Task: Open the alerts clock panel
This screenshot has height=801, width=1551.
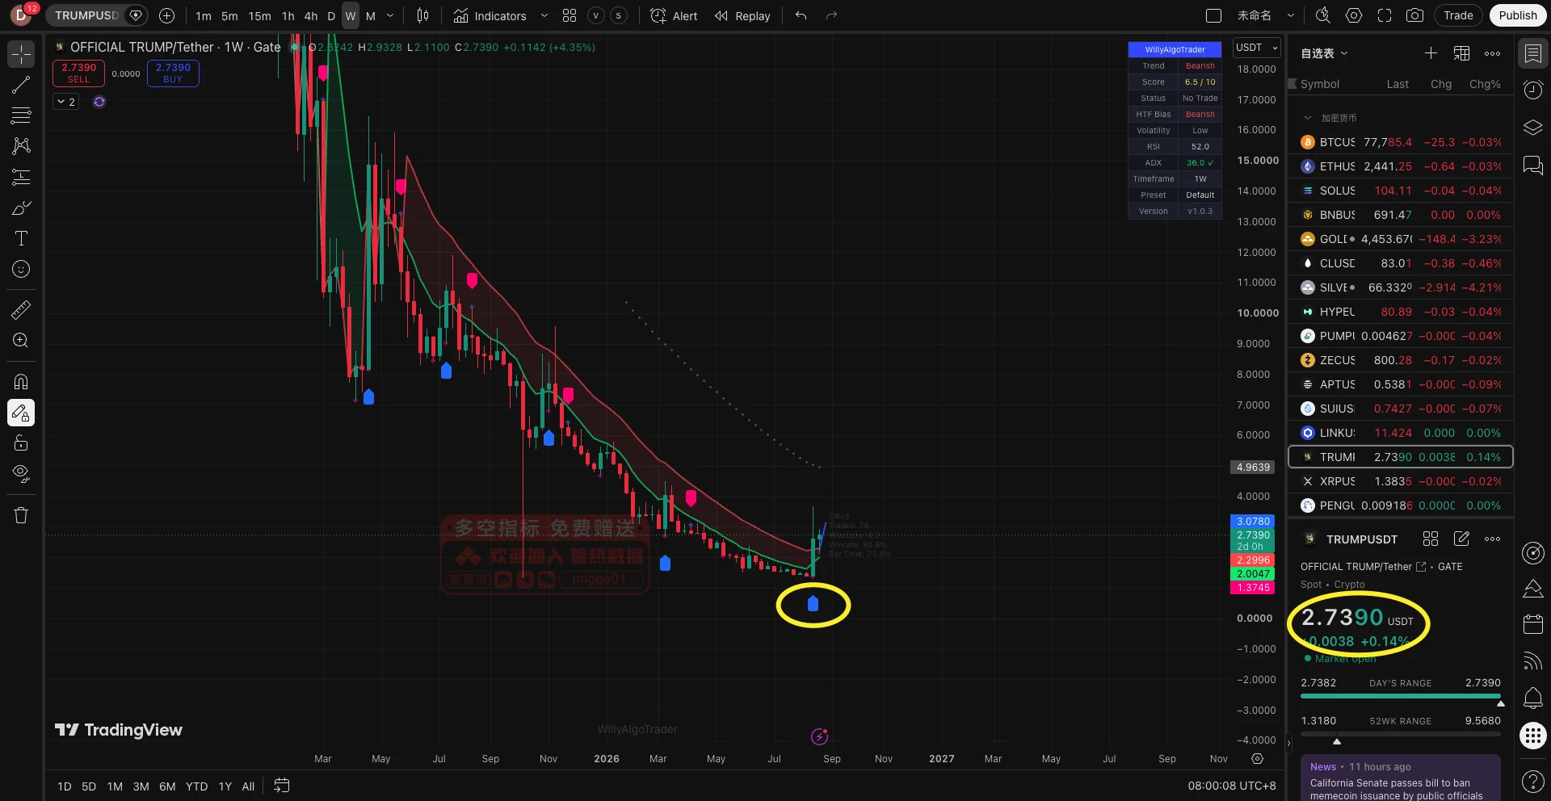Action: click(1532, 90)
